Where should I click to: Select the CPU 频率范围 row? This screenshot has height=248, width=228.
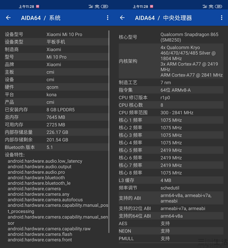pos(171,113)
